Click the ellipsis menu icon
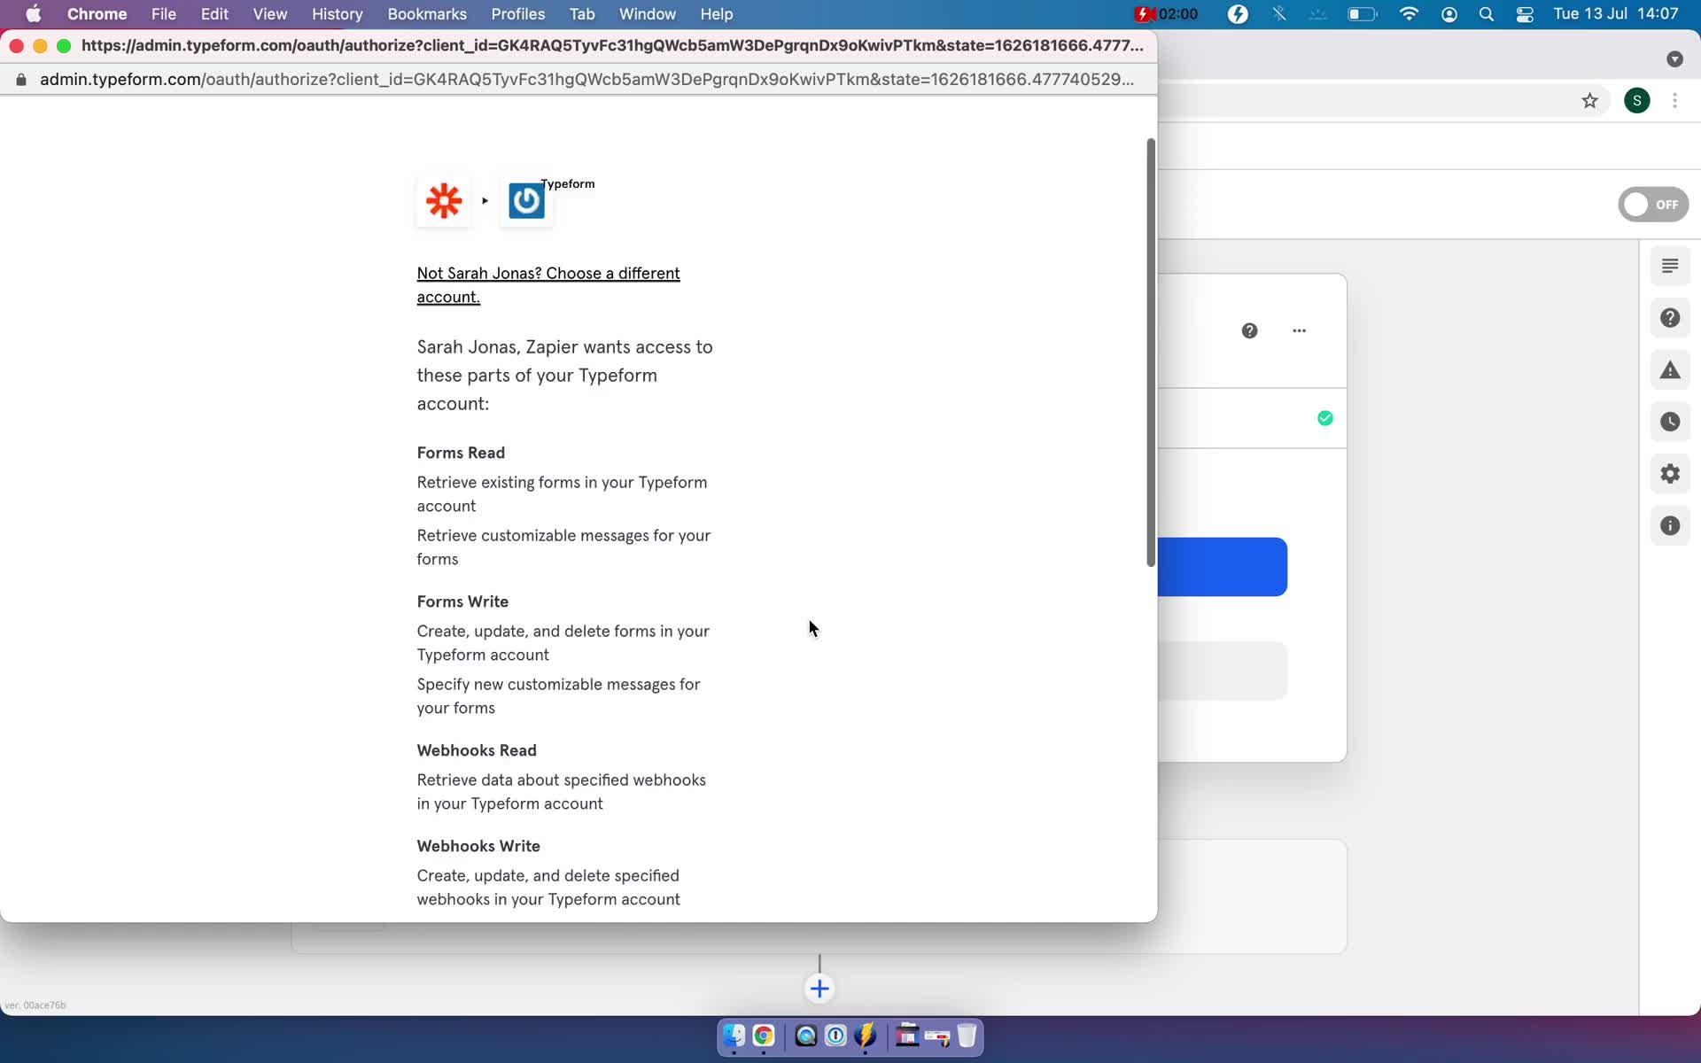Image resolution: width=1701 pixels, height=1063 pixels. (1300, 330)
